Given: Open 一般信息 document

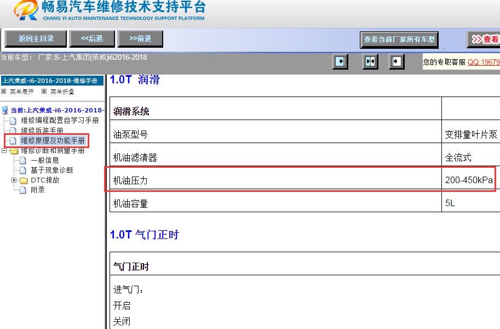Looking at the screenshot, I should tap(45, 160).
